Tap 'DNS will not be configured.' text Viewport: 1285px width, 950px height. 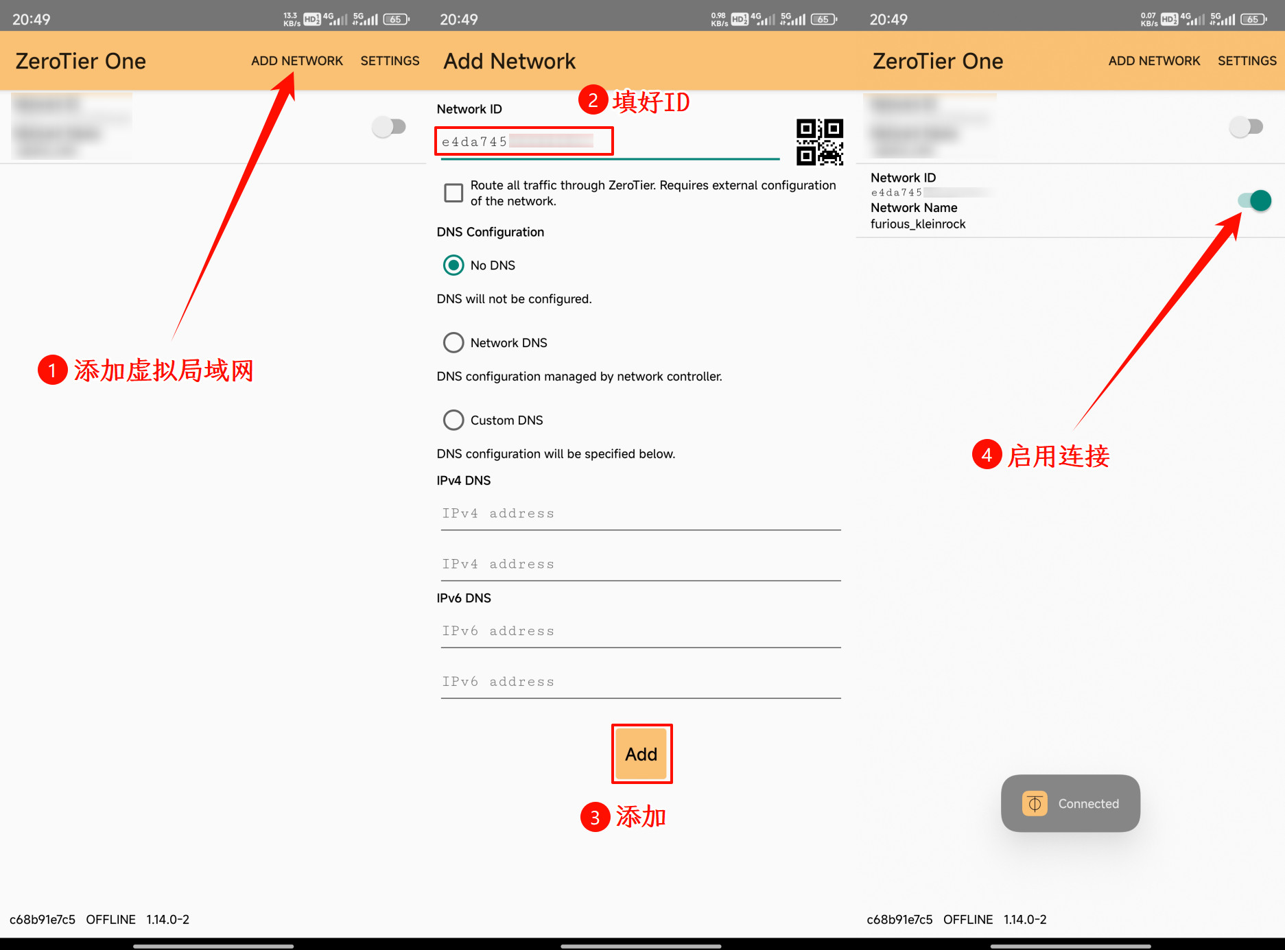tap(514, 299)
